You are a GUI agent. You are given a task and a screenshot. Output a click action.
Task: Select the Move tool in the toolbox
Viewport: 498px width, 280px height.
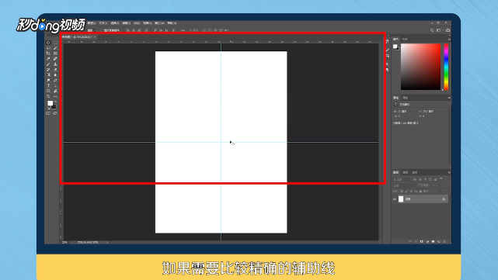(x=48, y=43)
